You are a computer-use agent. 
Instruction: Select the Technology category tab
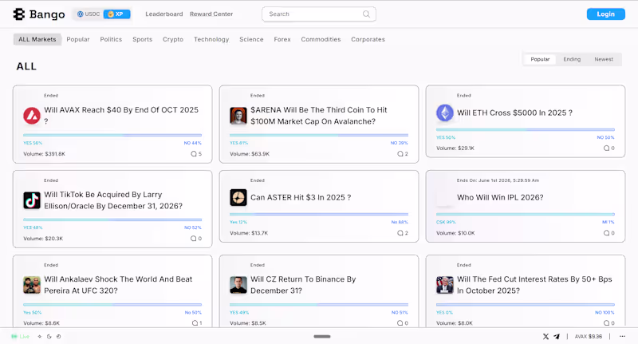[211, 39]
